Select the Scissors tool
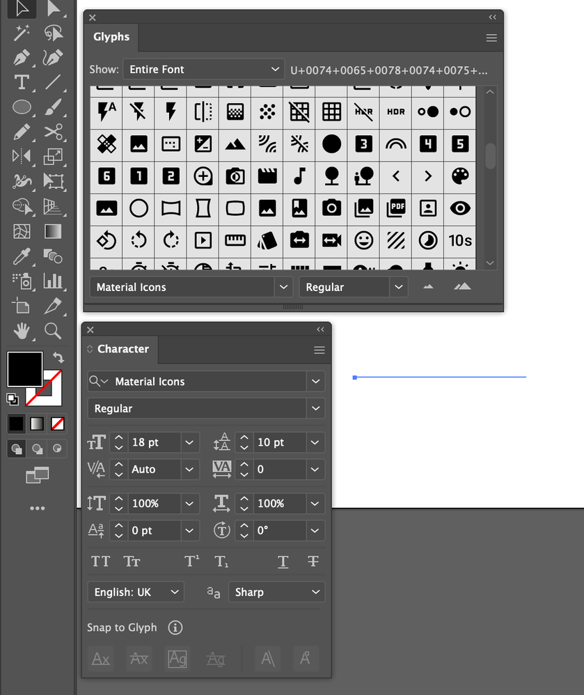 (x=53, y=132)
